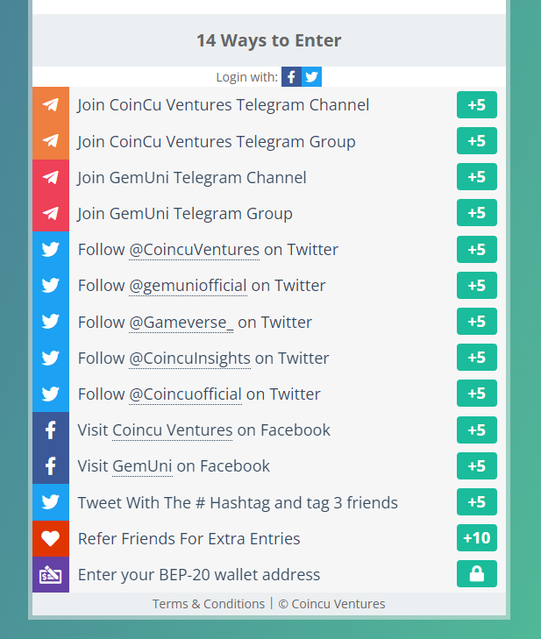Click +10 button for Refer Friends
The width and height of the screenshot is (541, 639).
[476, 538]
